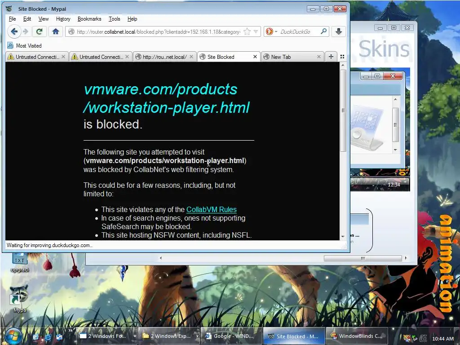
Task: Click the search magnifier icon
Action: click(x=323, y=31)
